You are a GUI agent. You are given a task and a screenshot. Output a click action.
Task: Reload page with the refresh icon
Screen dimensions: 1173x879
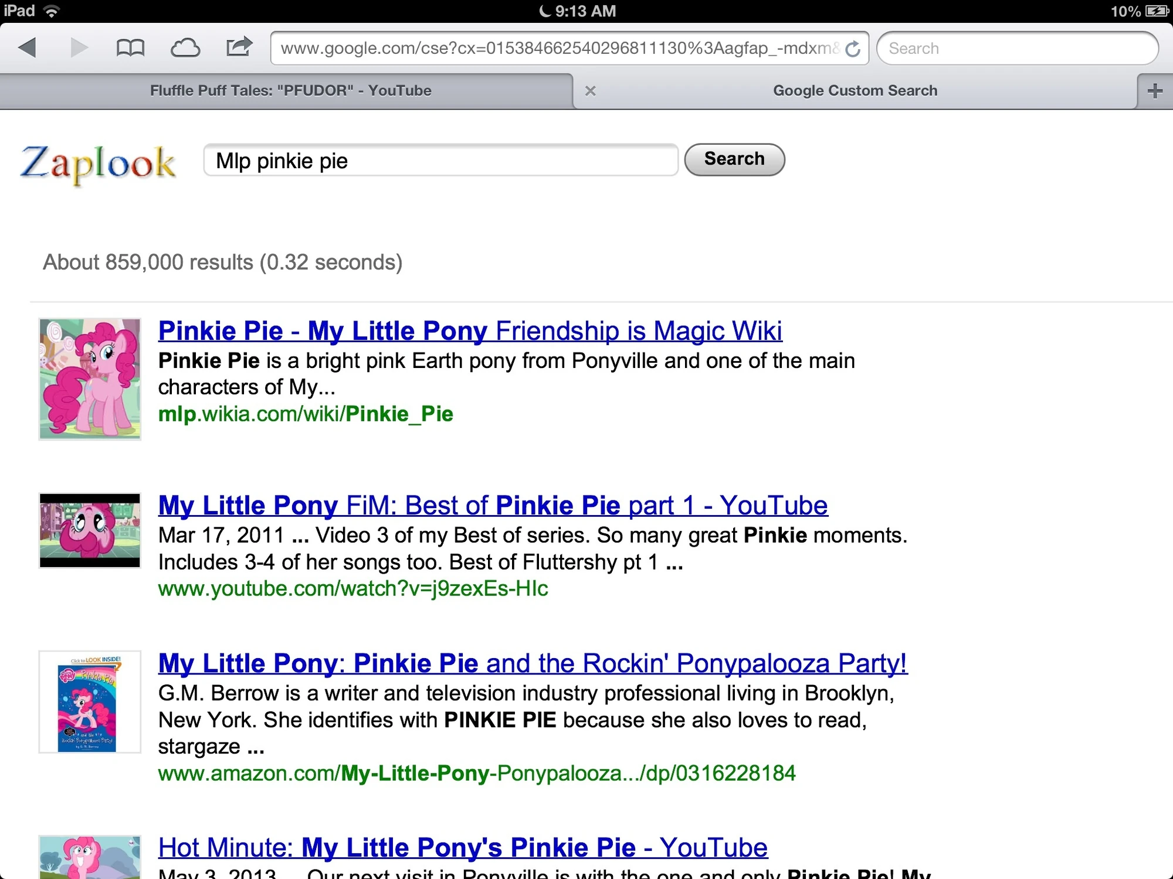click(x=853, y=49)
